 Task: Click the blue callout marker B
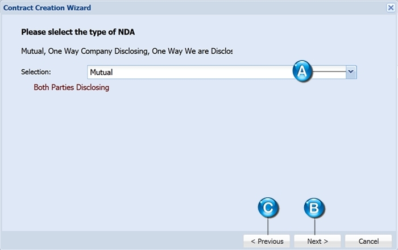point(314,208)
